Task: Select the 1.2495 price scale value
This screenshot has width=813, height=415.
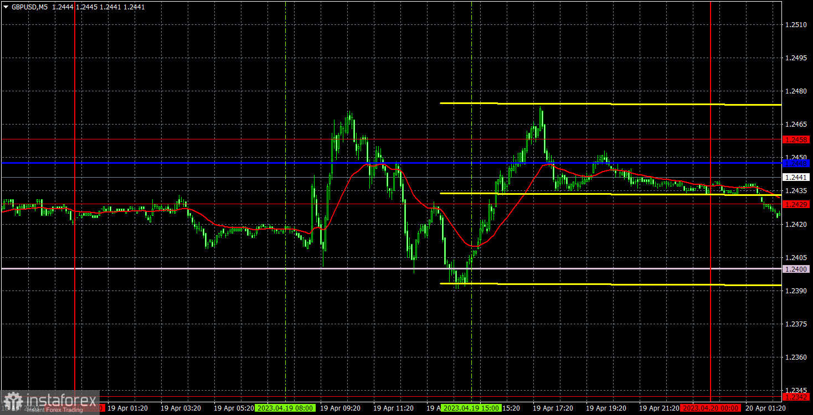Action: click(x=797, y=58)
